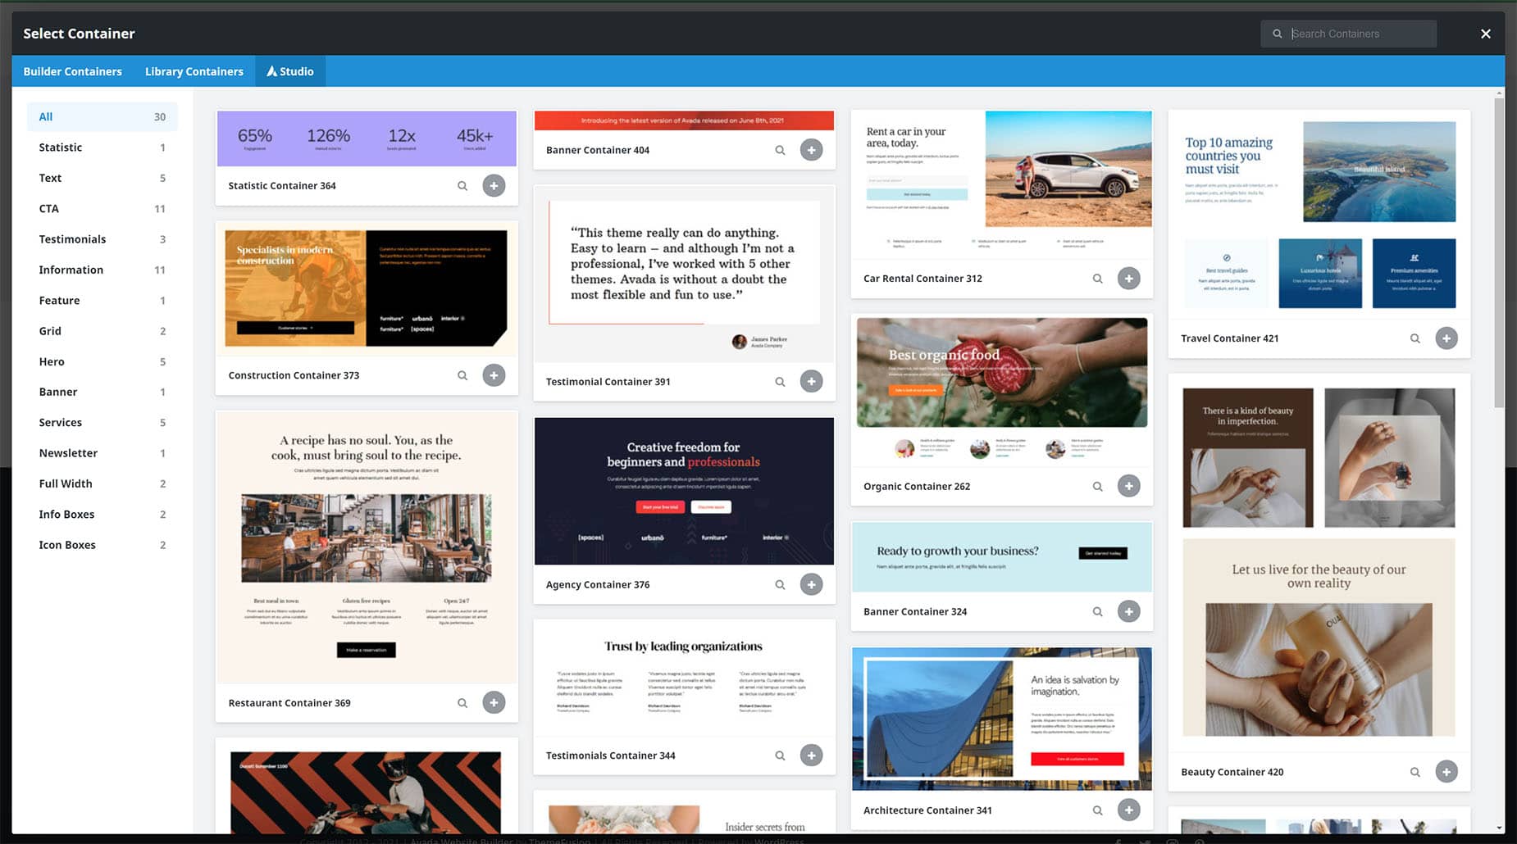Screen dimensions: 1517x844
Task: Filter containers by Newsletter category
Action: (102, 453)
